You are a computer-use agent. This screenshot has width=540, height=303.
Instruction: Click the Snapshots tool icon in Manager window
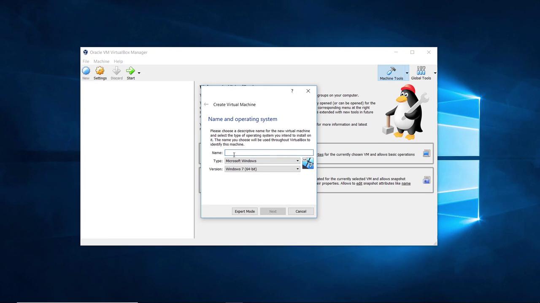tap(426, 181)
